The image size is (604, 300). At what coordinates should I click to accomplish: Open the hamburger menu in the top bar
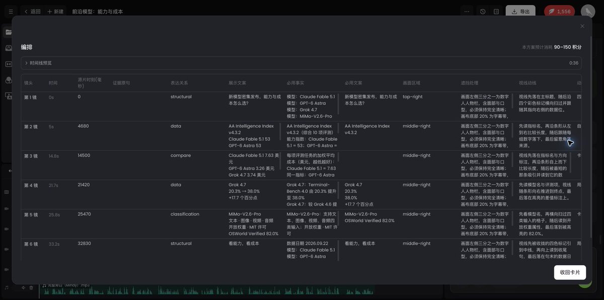[11, 12]
